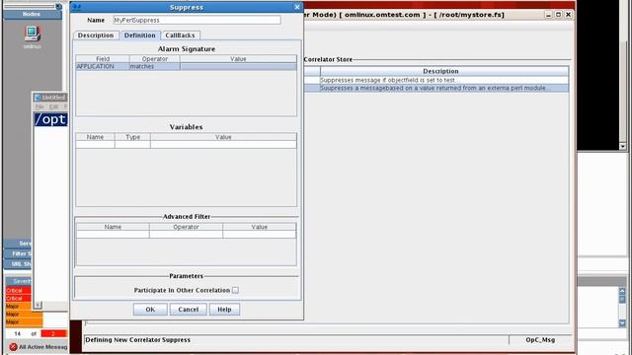The image size is (632, 355).
Task: Click the OpC_Msg status bar entry
Action: coord(540,339)
